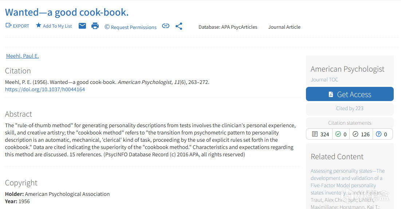
Task: Open author link Meehl, Paul E.
Action: click(x=23, y=56)
